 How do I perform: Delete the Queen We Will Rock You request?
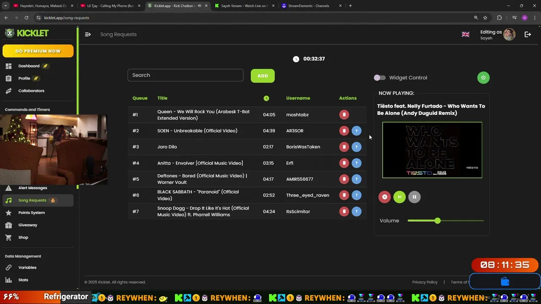point(344,114)
